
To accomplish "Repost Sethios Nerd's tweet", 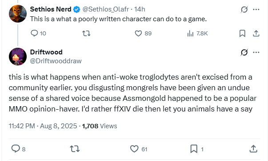I will click(x=86, y=33).
